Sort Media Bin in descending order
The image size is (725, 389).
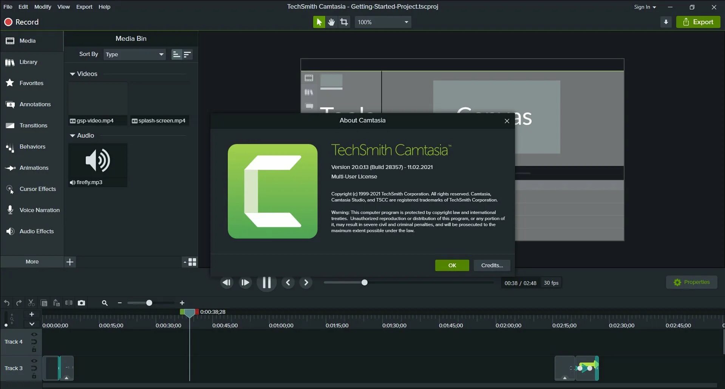[x=187, y=54]
